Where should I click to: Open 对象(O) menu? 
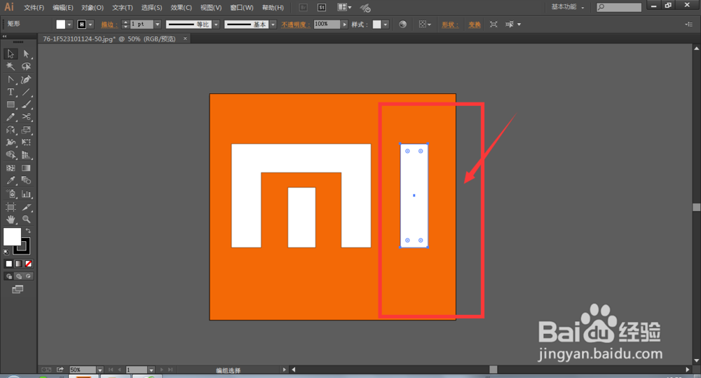point(92,8)
